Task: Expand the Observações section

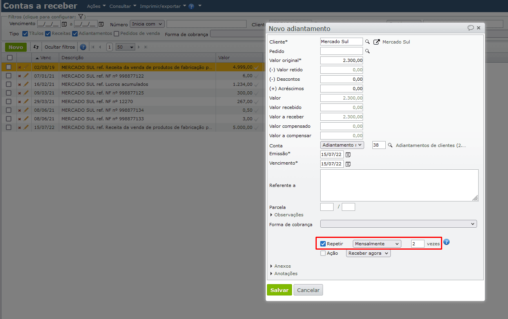Action: point(287,215)
